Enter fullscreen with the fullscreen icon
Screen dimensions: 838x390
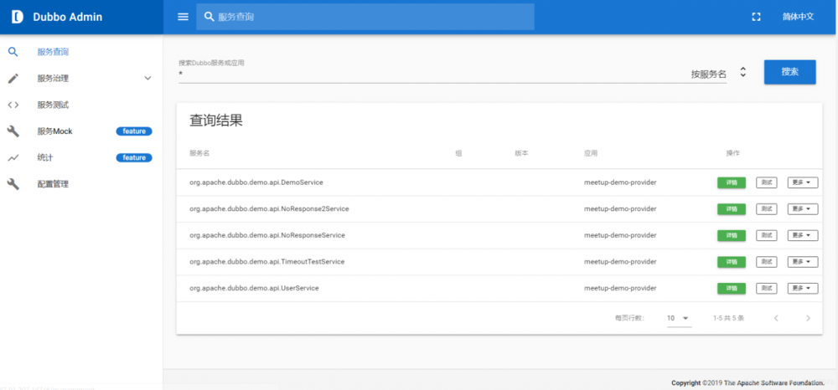click(x=756, y=17)
